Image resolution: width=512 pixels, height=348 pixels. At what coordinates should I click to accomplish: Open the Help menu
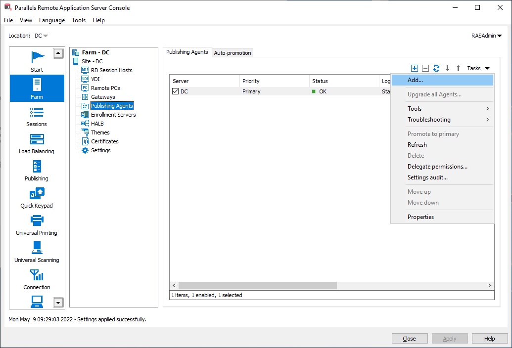pos(98,20)
